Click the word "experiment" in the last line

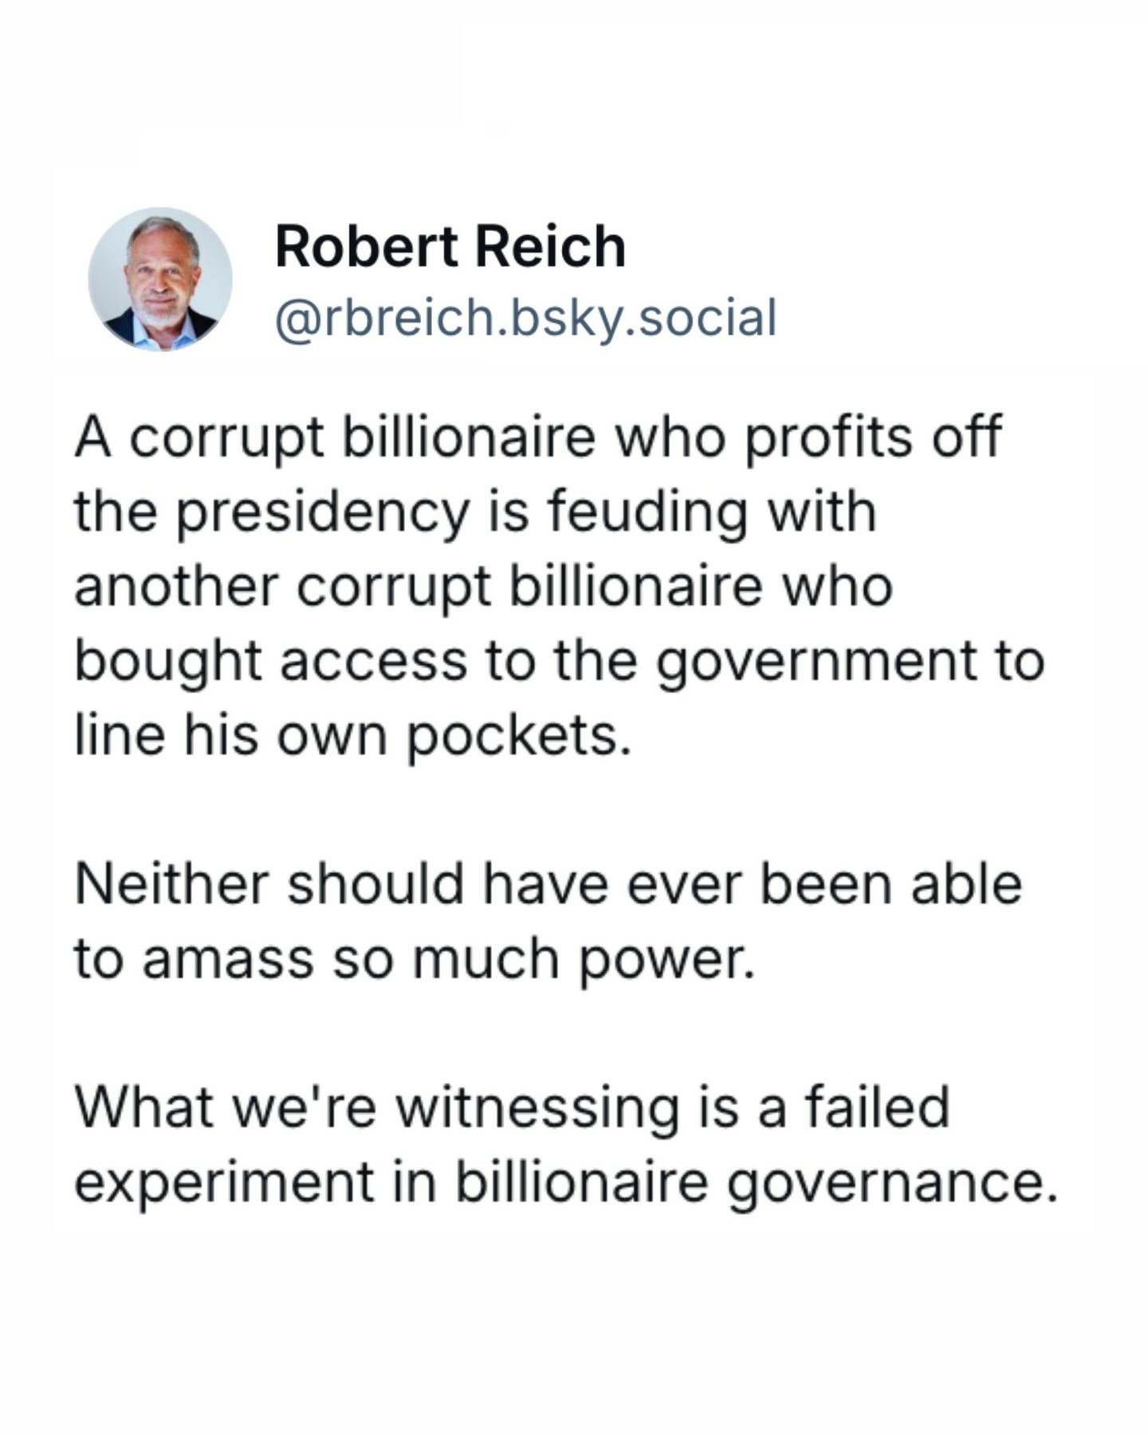point(224,1181)
